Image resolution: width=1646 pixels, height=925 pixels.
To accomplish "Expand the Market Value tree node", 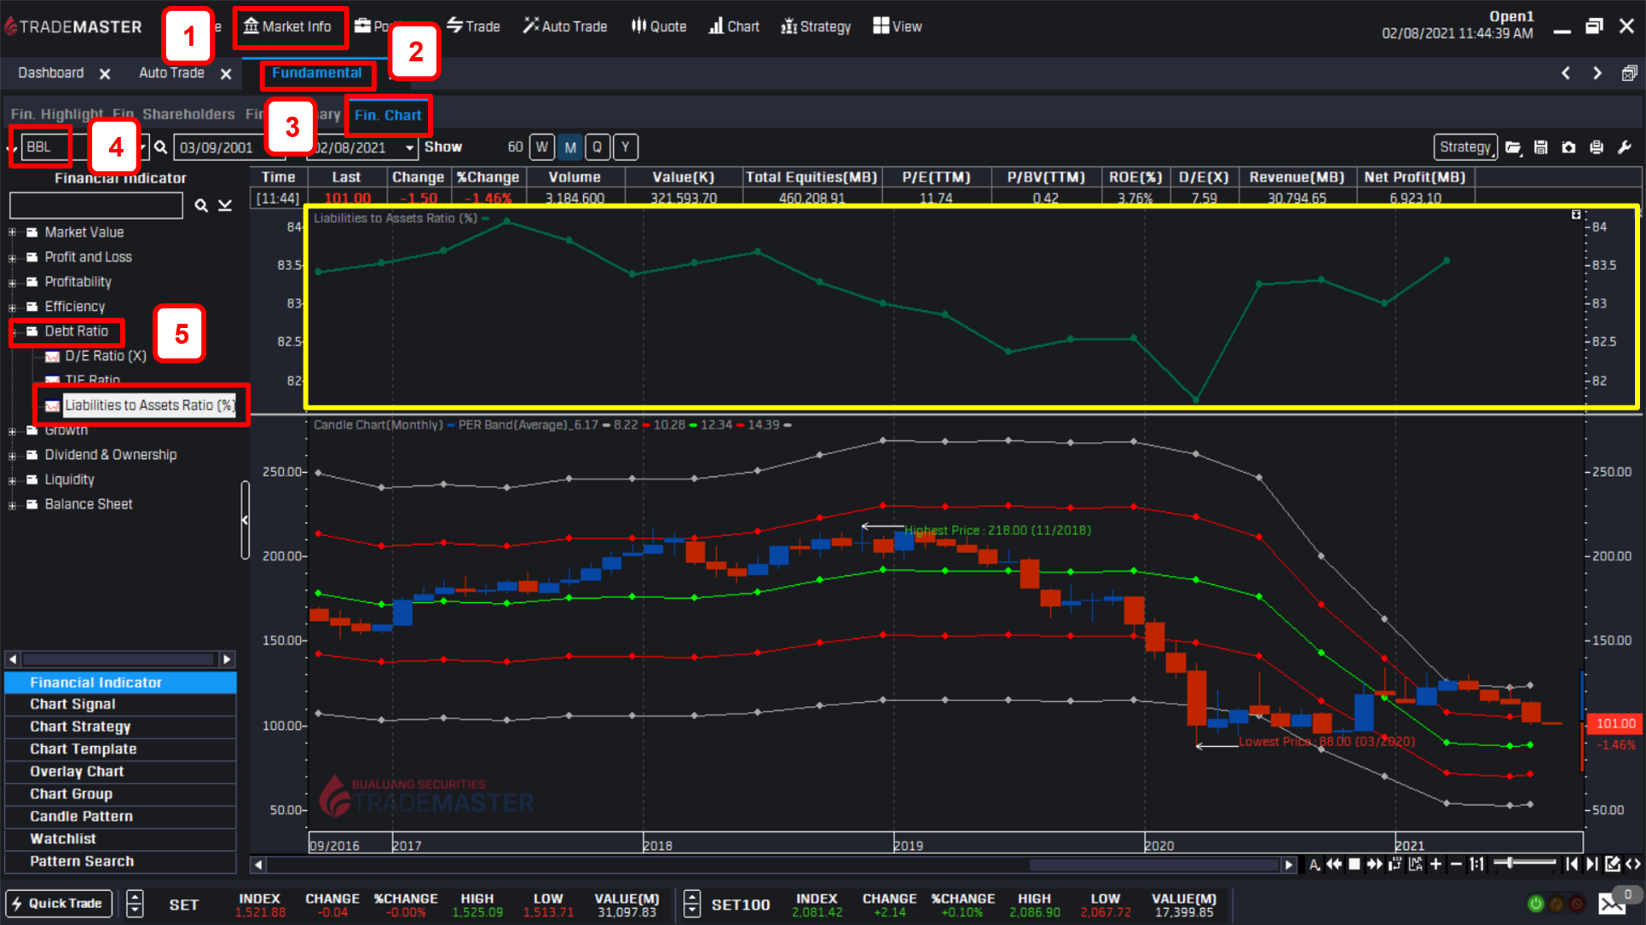I will 13,233.
